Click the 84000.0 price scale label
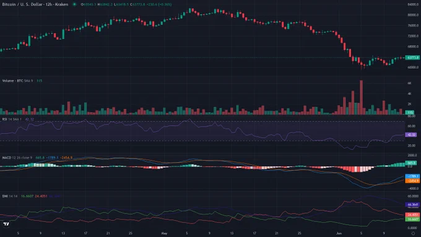Viewport: 421px width, 237px height. click(413, 4)
